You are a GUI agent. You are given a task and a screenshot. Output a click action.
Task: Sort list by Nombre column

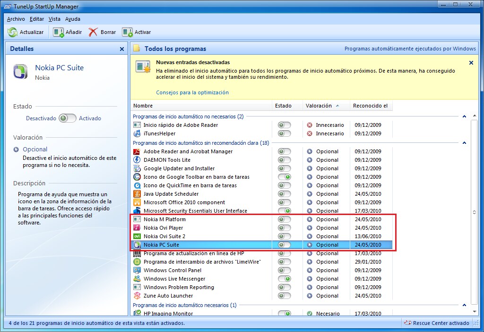tap(201, 106)
